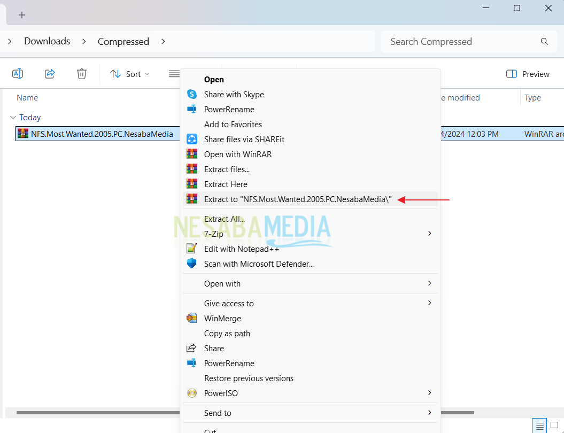Toggle the Preview pane

tap(528, 74)
